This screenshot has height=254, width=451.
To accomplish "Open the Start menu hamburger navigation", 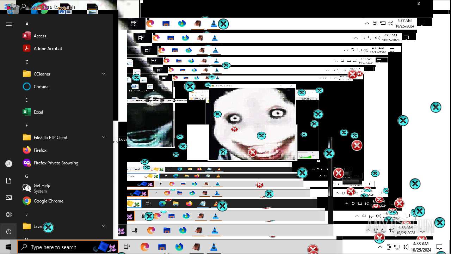I will pos(9,24).
